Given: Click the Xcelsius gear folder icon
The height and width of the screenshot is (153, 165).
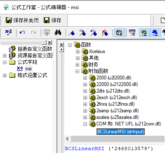Looking at the screenshot, I should point(85,51).
